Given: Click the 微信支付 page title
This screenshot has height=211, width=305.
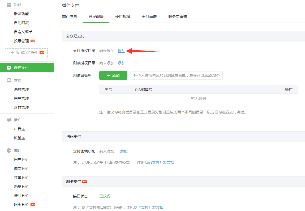Looking at the screenshot, I should 70,6.
